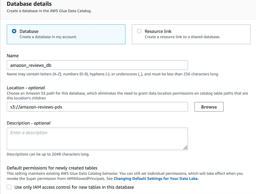
Task: Click inside the Description text area
Action: point(97,139)
